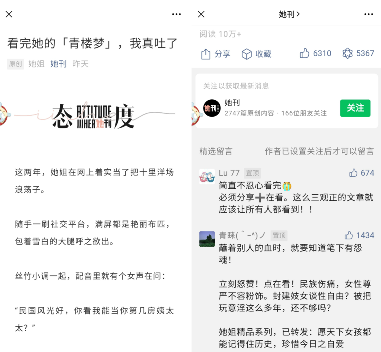
Task: Close the article on the left panel
Action: point(9,14)
